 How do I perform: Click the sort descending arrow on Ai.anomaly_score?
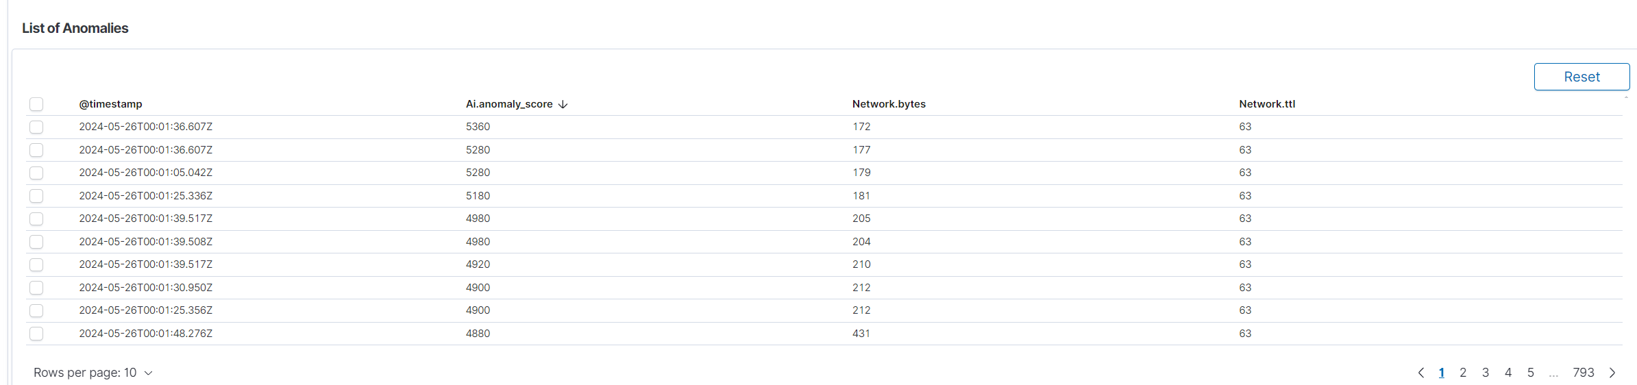[563, 104]
